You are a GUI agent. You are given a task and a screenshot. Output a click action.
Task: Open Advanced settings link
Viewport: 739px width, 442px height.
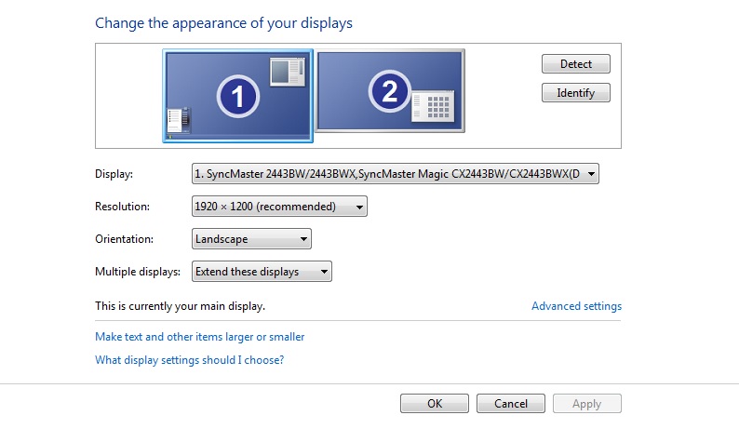click(576, 306)
